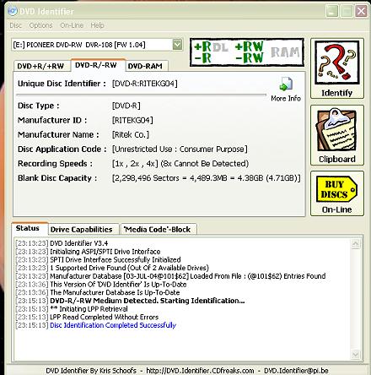Click the log line 'DVD Identifier V3.4'
This screenshot has width=371, height=375.
[79, 243]
